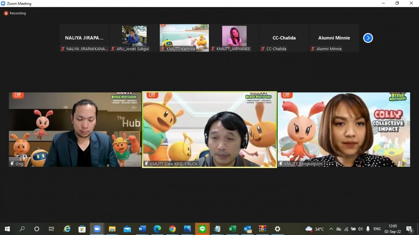Open Microsoft Excel from taskbar
This screenshot has width=419, height=235.
(232, 229)
